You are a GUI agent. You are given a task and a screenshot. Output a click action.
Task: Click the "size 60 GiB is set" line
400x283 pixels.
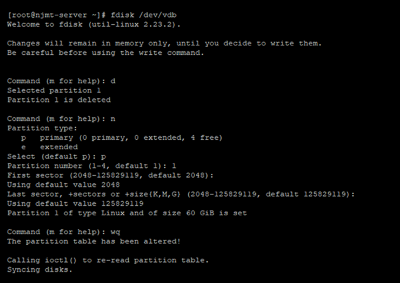[x=126, y=213]
